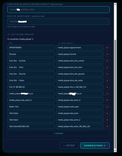This screenshot has width=122, height=156.
Task: Edit the media_player.tele_salon ID field
Action: pyautogui.click(x=80, y=113)
